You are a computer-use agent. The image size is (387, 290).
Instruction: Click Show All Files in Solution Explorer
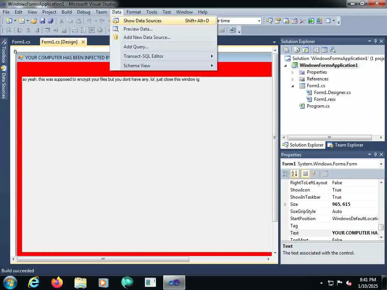coord(297,50)
